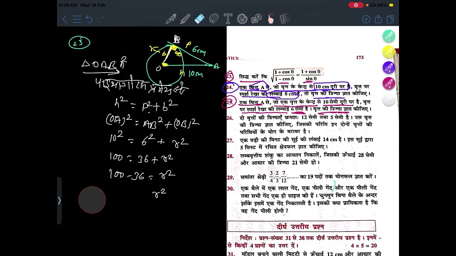Image resolution: width=456 pixels, height=256 pixels.
Task: Pick the white favorite pen
Action: tap(389, 100)
